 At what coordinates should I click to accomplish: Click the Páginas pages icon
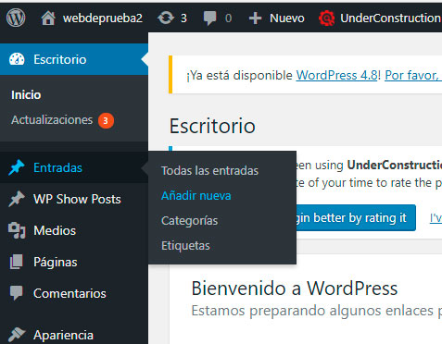16,262
